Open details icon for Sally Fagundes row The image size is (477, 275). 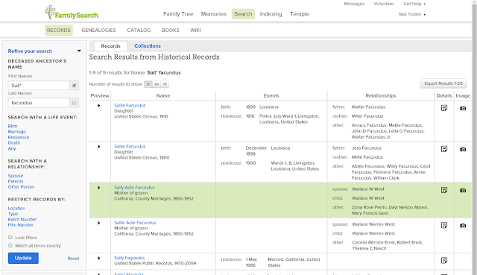444,260
